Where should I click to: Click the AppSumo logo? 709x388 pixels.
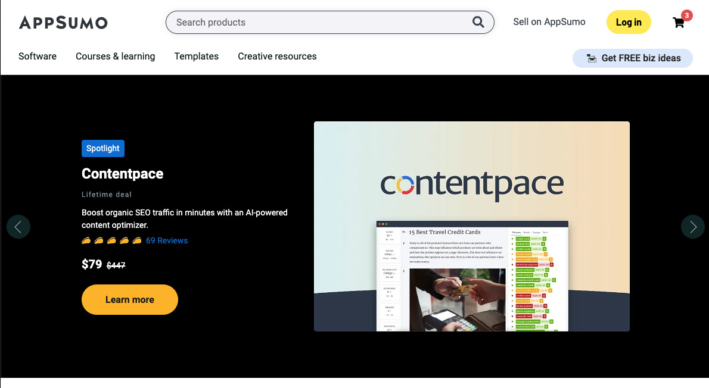click(x=63, y=23)
